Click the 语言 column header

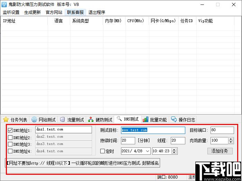[x=59, y=21]
